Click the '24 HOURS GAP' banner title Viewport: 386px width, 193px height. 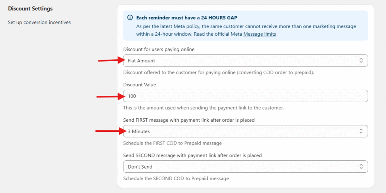187,18
